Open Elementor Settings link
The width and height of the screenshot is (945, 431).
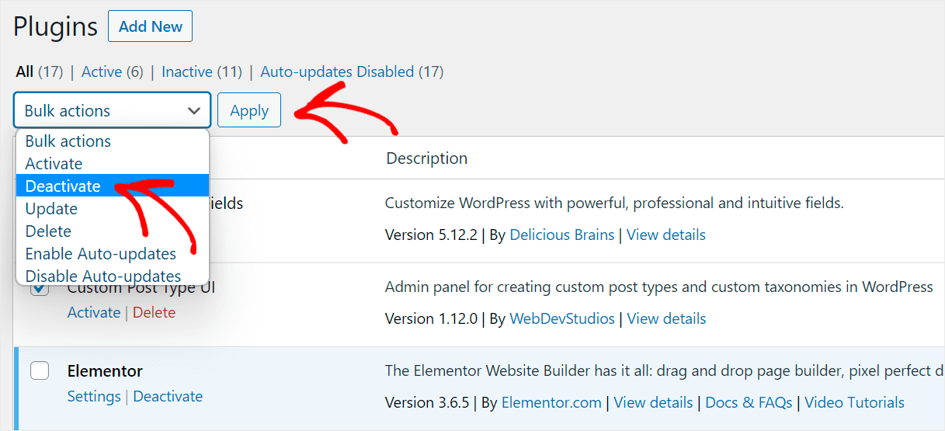(x=94, y=396)
